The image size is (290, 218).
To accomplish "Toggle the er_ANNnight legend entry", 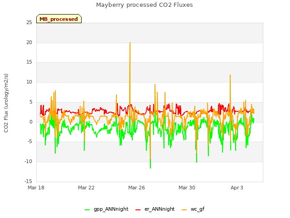I will click(155, 209).
